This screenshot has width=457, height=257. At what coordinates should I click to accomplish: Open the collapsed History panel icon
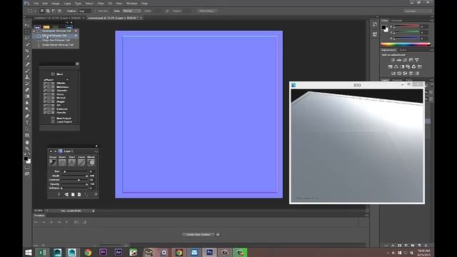(x=375, y=25)
